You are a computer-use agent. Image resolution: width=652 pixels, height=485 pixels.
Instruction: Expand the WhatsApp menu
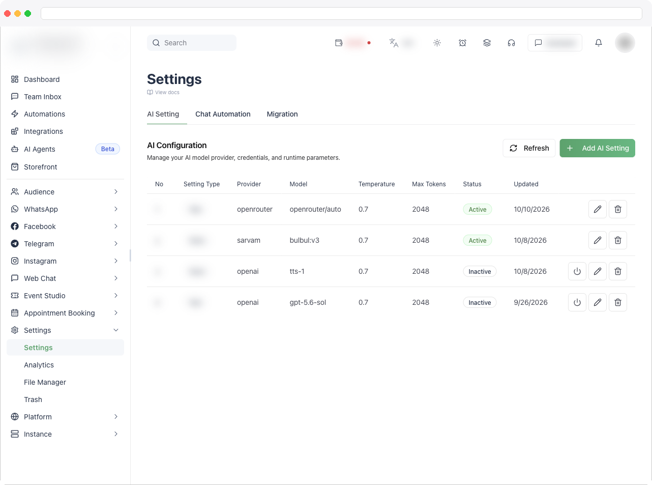(65, 209)
